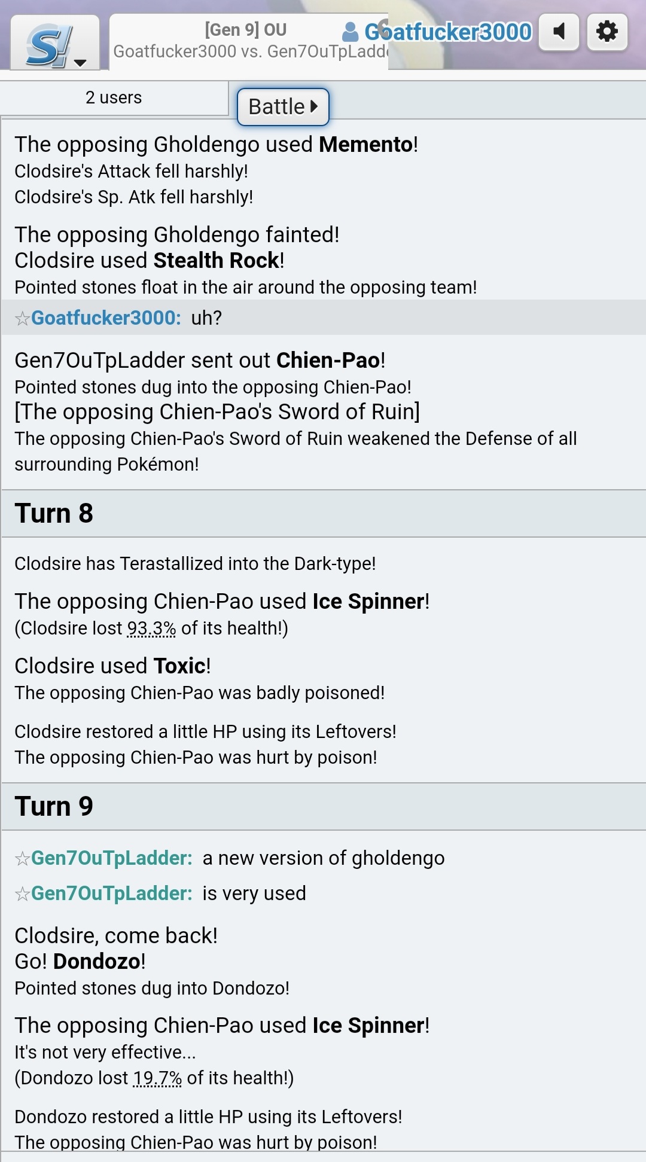Click the star beside Goatfucker3000's chat message
The image size is (646, 1162).
(22, 318)
